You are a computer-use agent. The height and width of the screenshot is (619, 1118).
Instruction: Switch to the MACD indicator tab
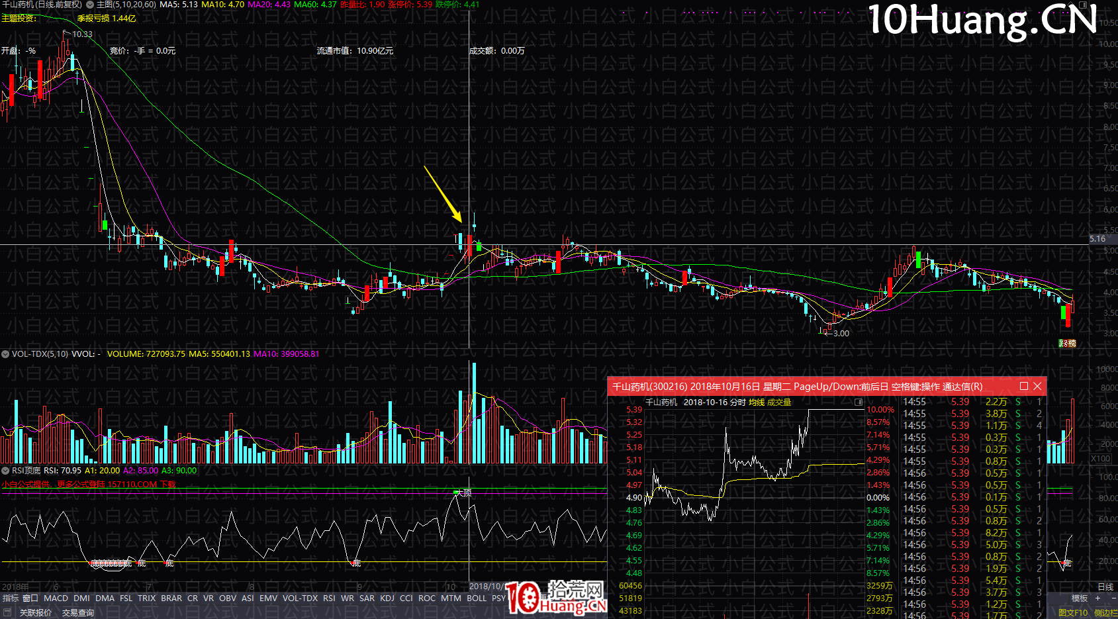click(56, 598)
